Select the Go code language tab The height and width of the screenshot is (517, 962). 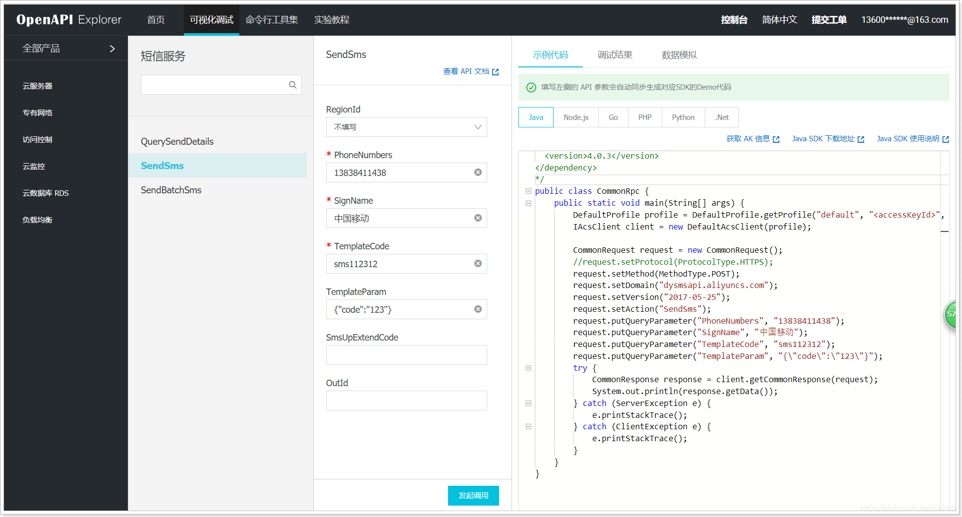(x=613, y=117)
